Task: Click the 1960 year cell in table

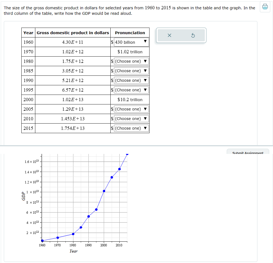Action: coord(28,42)
